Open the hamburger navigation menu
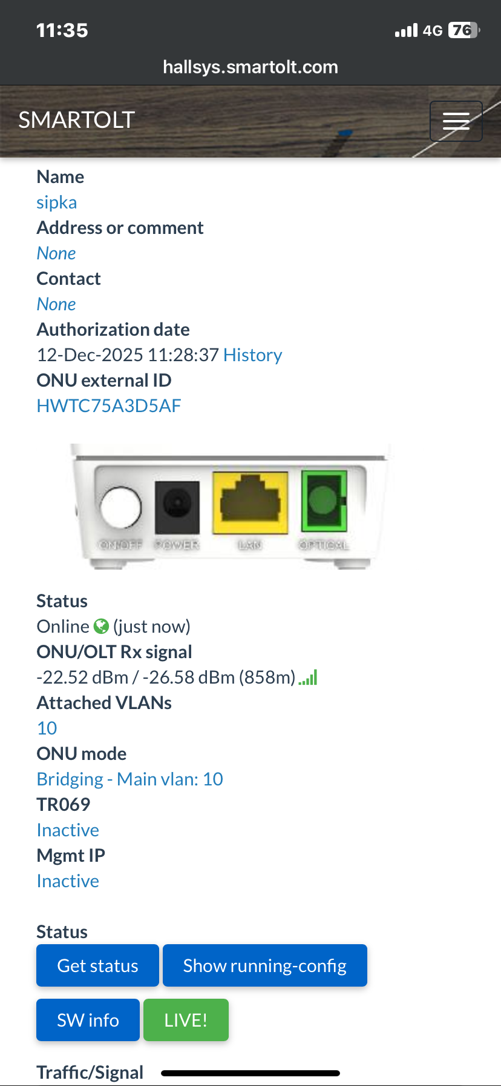501x1086 pixels. tap(456, 121)
